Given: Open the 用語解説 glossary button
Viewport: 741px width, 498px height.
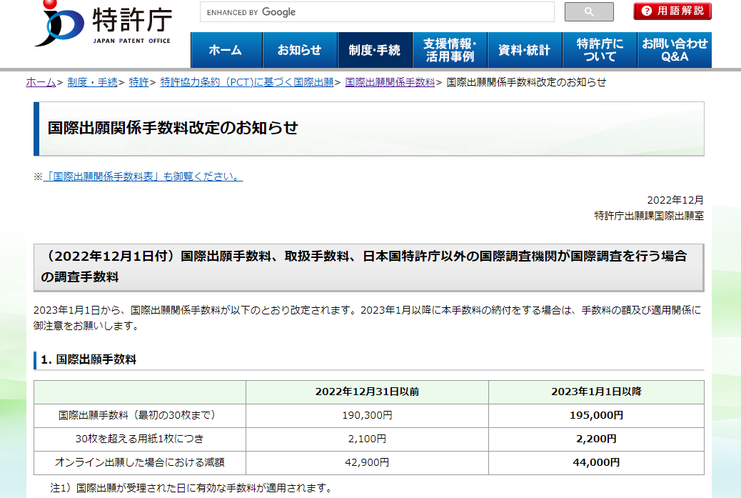Looking at the screenshot, I should [672, 11].
